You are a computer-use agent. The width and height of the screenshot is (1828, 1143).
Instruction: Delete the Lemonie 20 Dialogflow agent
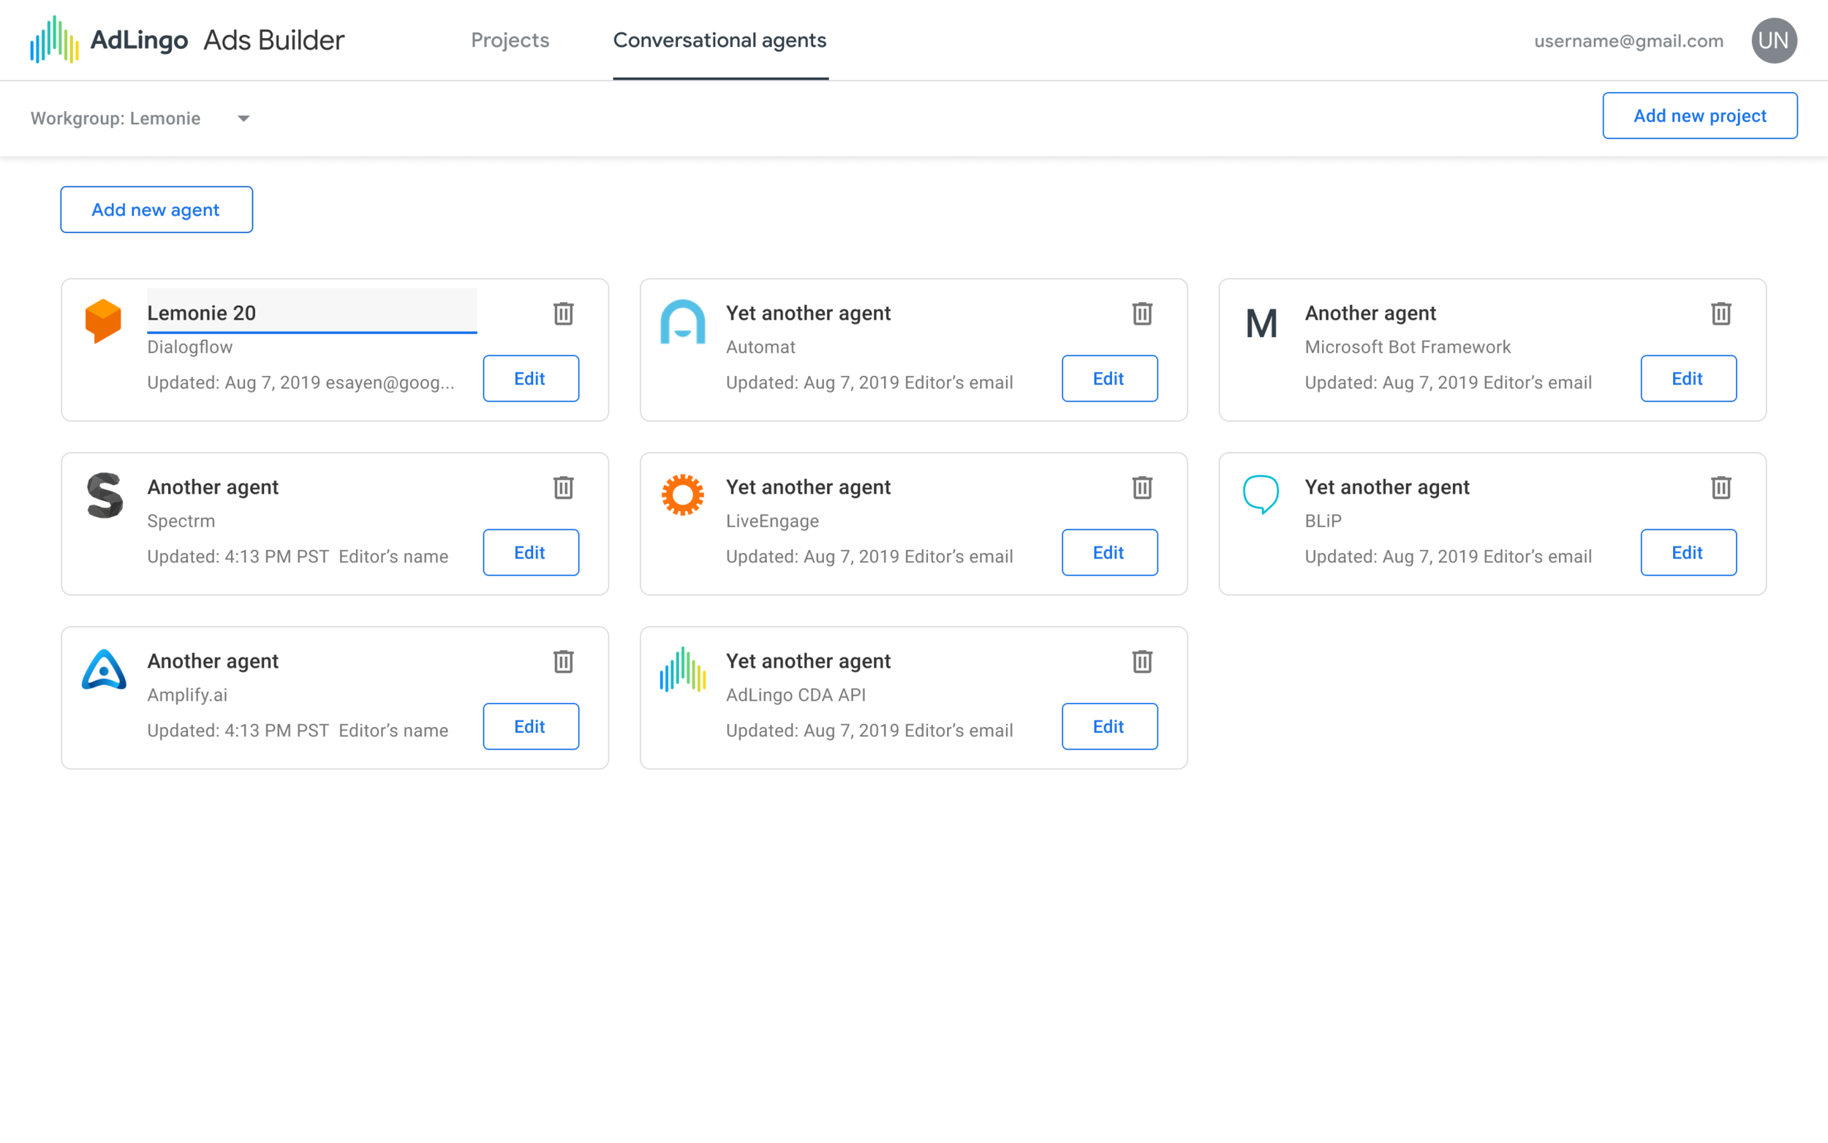point(563,314)
